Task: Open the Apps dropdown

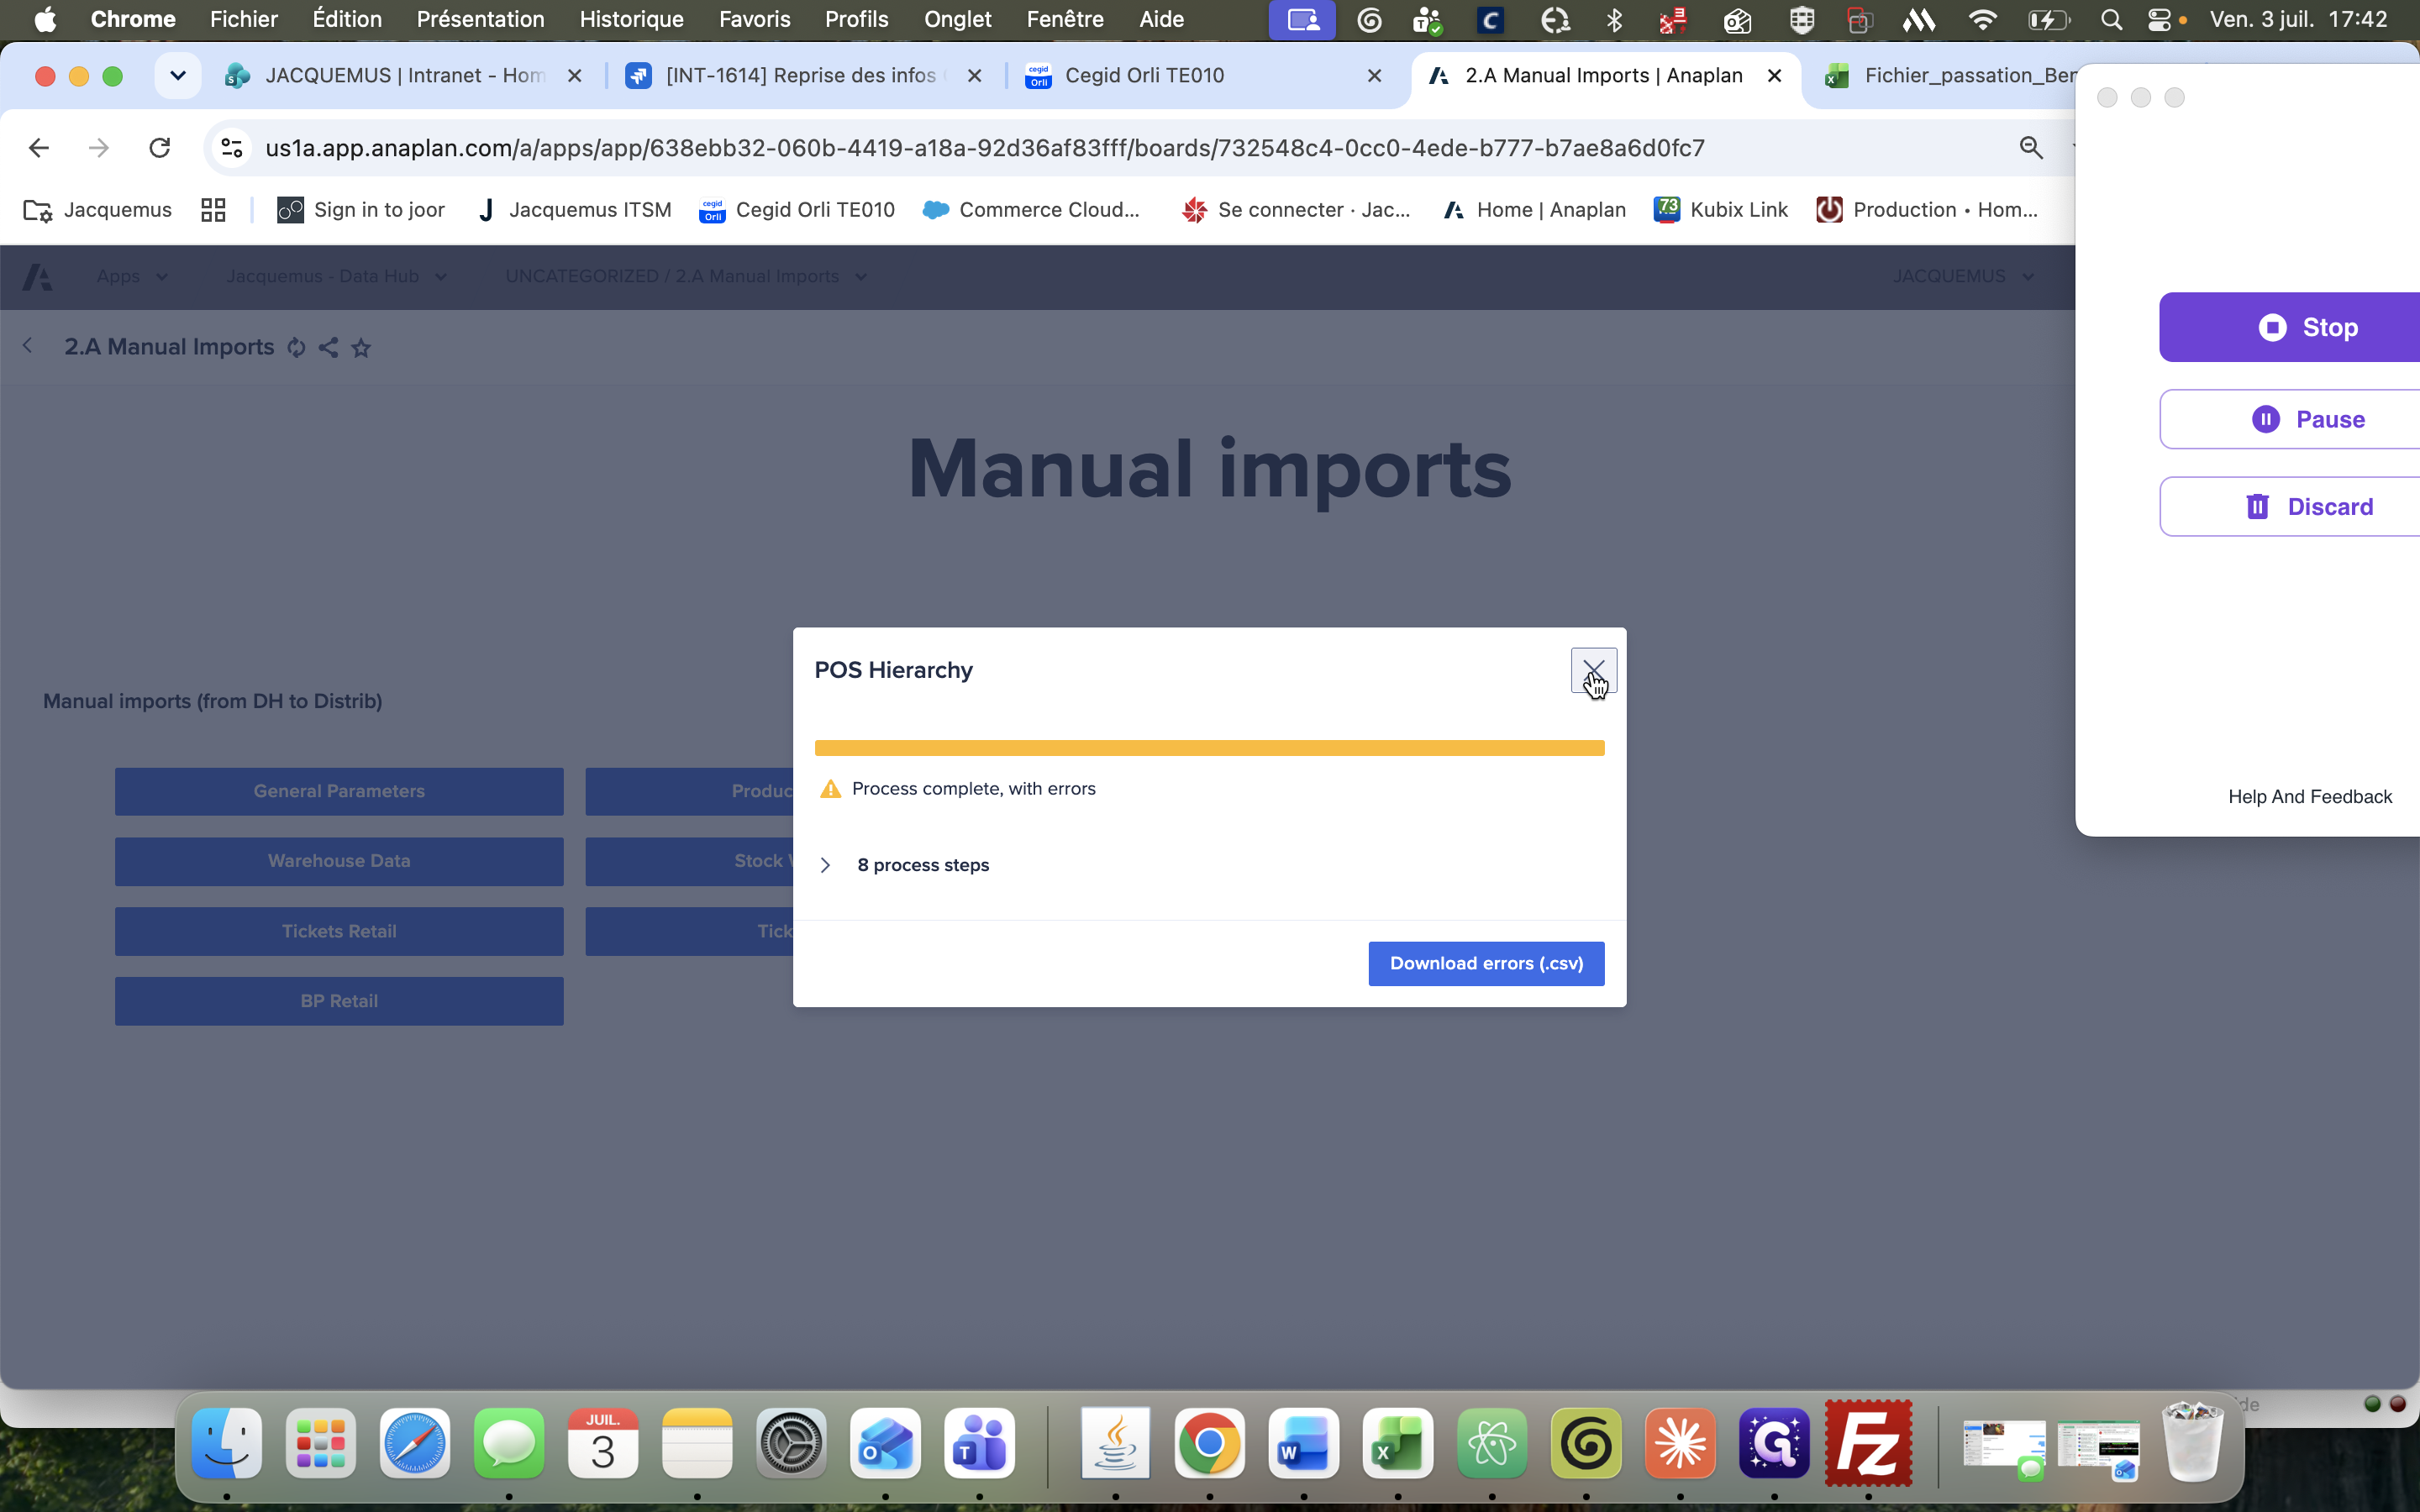Action: 132,277
